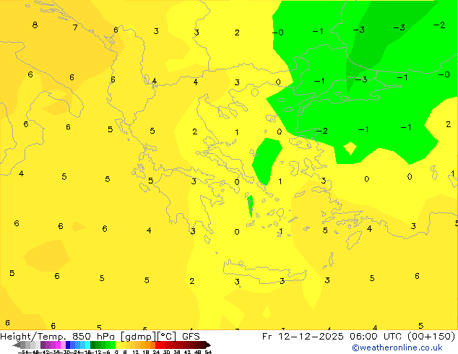Click the "[°C]" unit label
458x354 pixels.
(167, 337)
